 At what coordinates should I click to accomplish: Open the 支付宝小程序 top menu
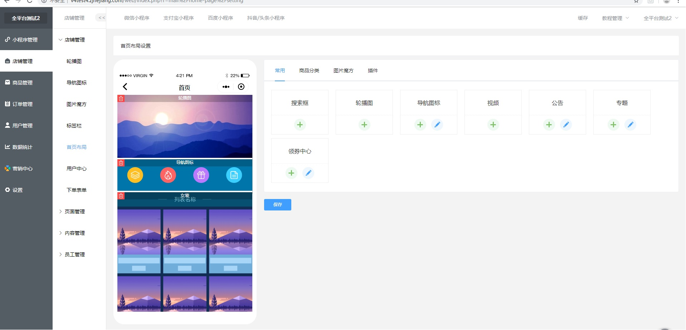tap(179, 18)
